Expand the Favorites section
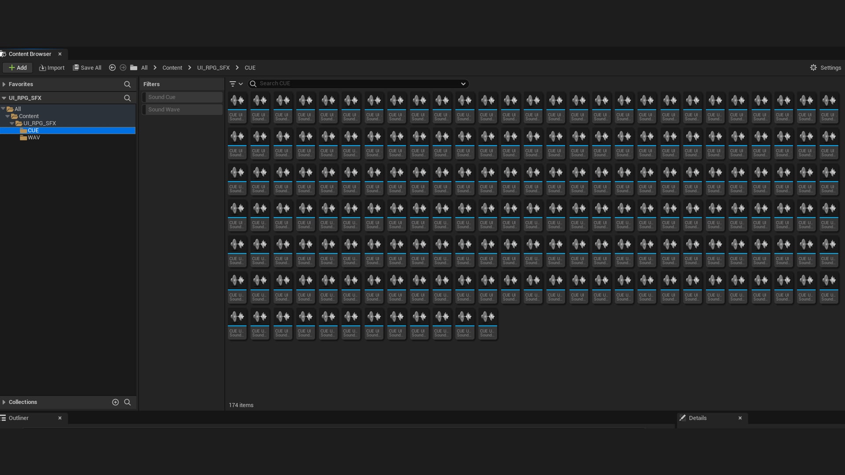845x475 pixels. (4, 84)
